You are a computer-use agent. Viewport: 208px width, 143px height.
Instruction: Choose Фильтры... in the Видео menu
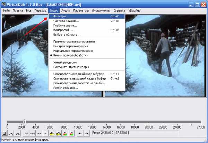click(x=87, y=16)
